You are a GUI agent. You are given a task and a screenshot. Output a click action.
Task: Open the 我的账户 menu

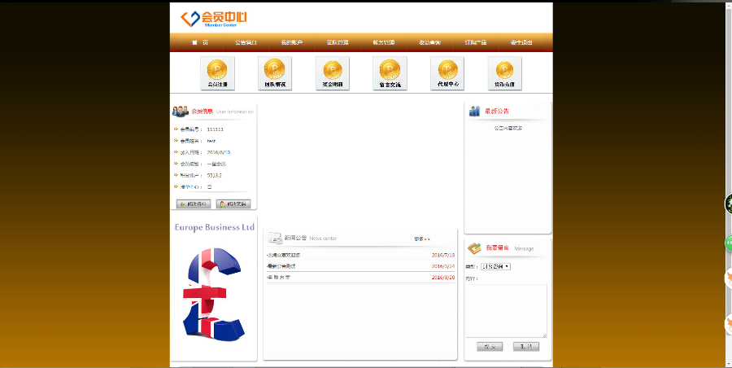292,42
